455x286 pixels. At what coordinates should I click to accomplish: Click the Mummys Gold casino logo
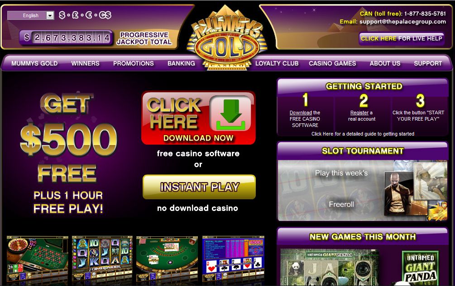point(227,40)
